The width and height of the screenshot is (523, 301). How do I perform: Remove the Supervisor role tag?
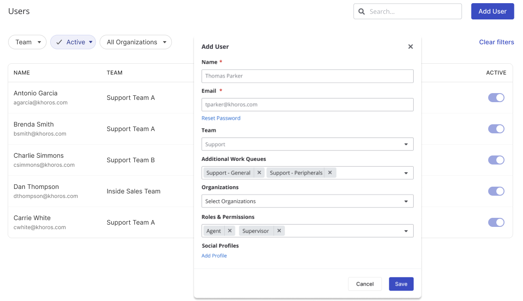pyautogui.click(x=279, y=231)
